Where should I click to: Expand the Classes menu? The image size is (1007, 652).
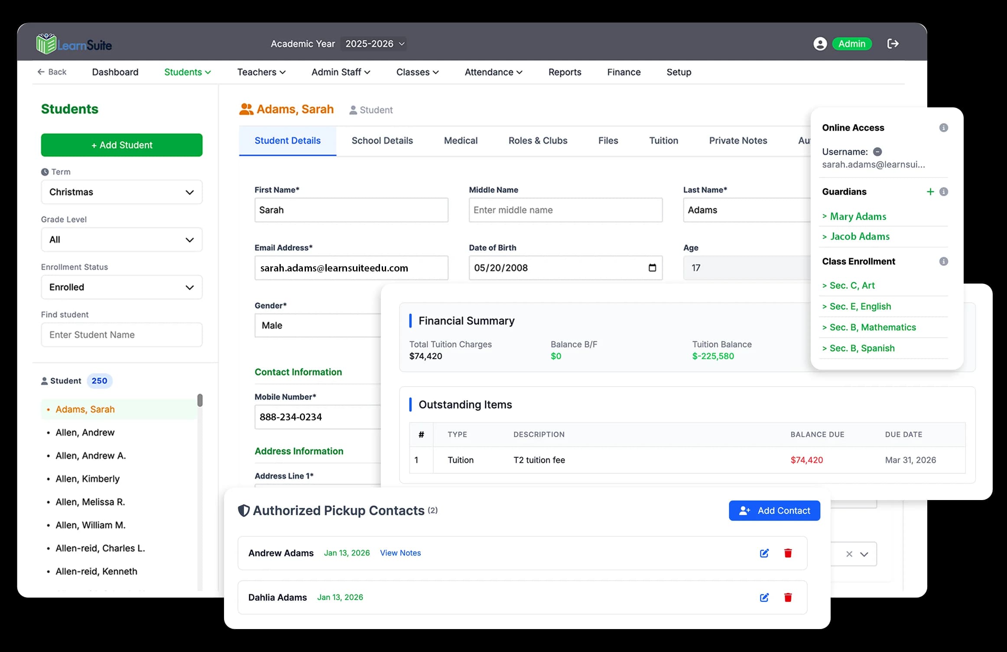(417, 72)
